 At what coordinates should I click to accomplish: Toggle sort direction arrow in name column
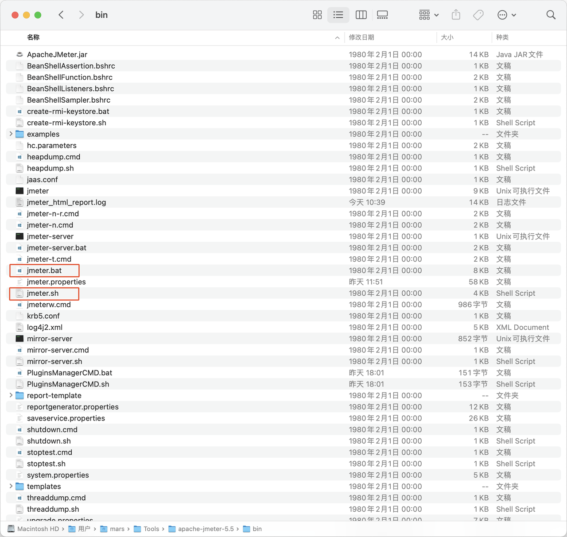pos(337,38)
